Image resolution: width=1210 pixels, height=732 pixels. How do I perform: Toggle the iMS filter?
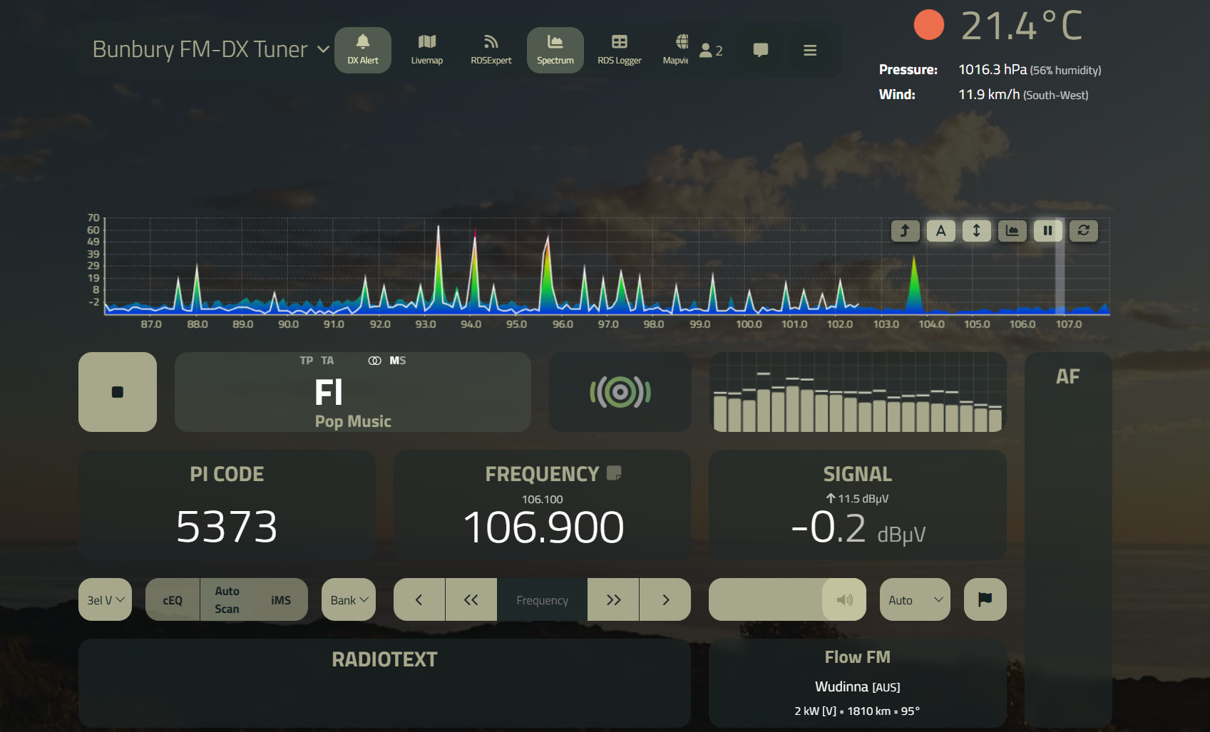(x=281, y=600)
